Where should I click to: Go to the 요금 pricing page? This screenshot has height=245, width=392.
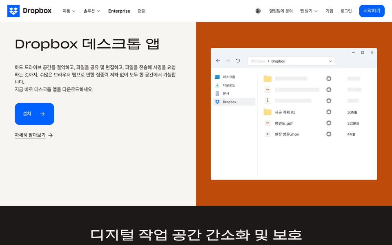[x=141, y=11]
